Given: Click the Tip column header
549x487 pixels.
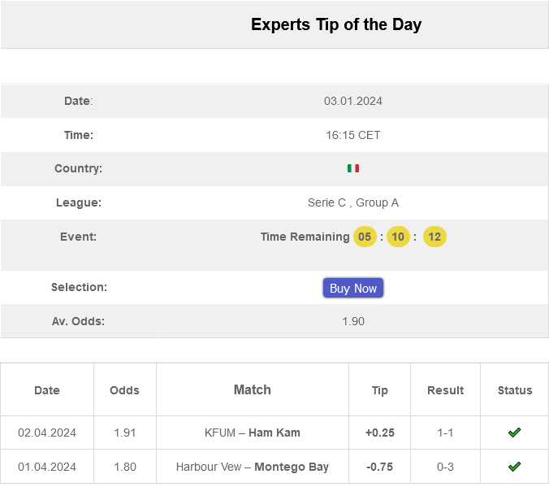Looking at the screenshot, I should pyautogui.click(x=380, y=390).
